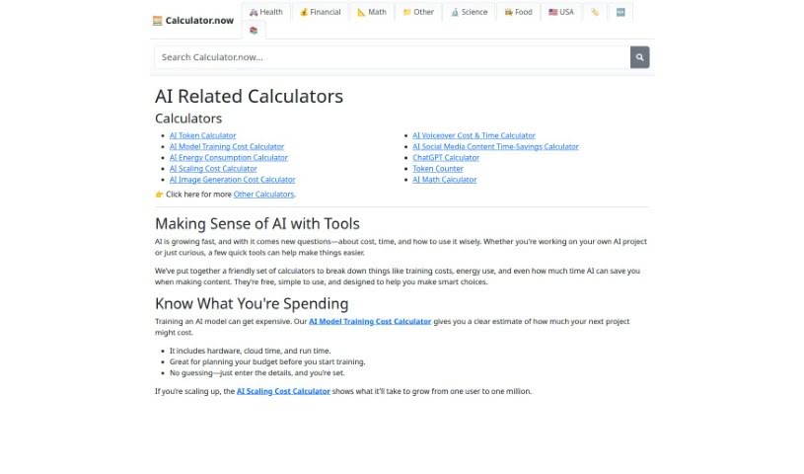Open the USA tab

tap(561, 12)
